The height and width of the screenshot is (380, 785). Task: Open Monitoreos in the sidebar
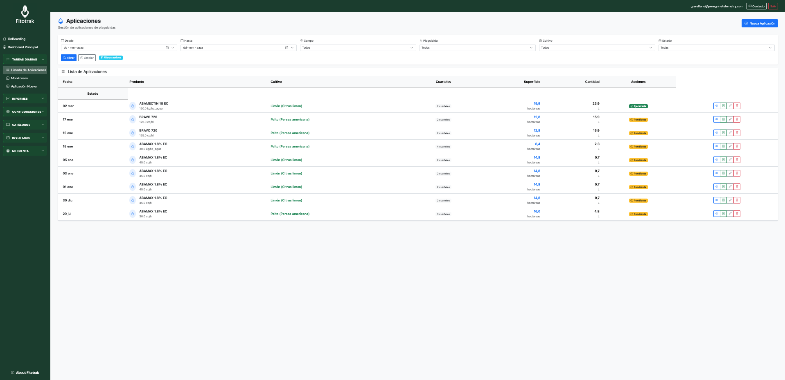point(19,78)
